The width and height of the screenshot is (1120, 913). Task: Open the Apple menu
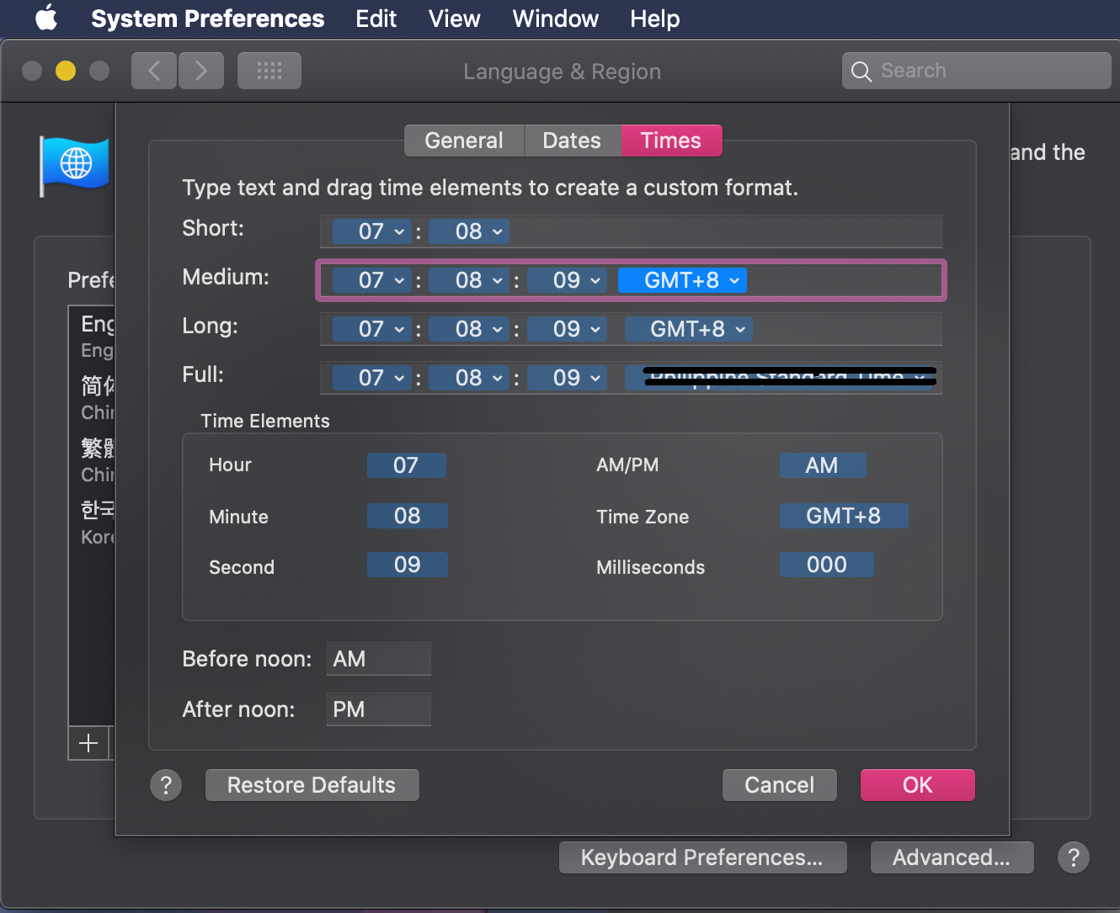pos(46,19)
